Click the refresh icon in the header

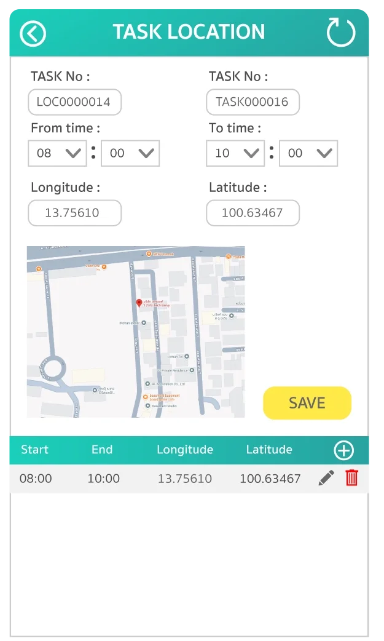[340, 33]
